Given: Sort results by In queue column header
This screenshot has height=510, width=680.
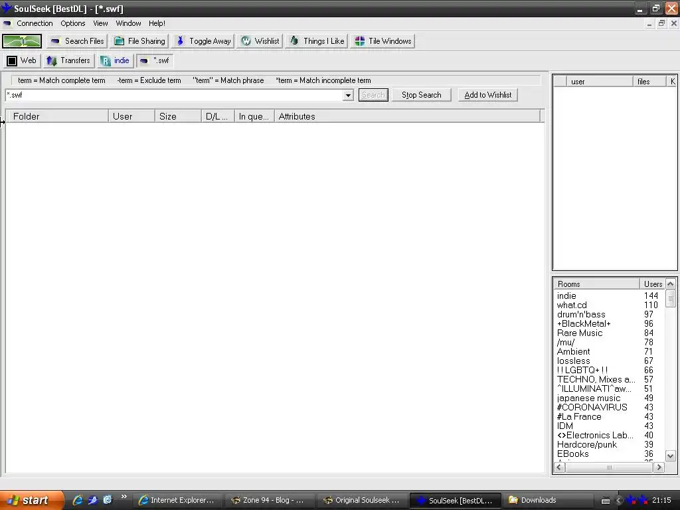Looking at the screenshot, I should pyautogui.click(x=254, y=116).
